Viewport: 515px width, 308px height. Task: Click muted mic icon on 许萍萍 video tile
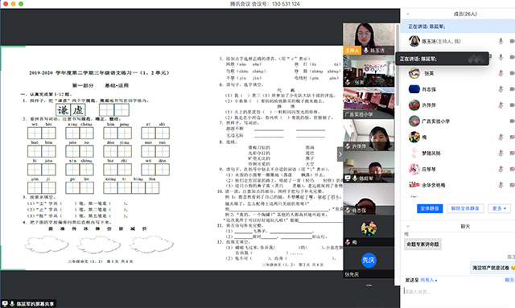[x=348, y=146]
